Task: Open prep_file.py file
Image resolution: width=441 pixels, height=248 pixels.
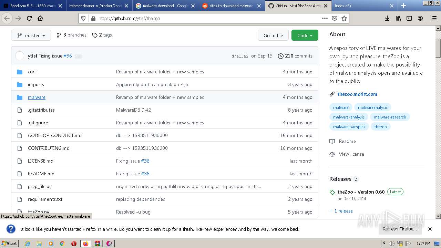Action: tap(40, 186)
